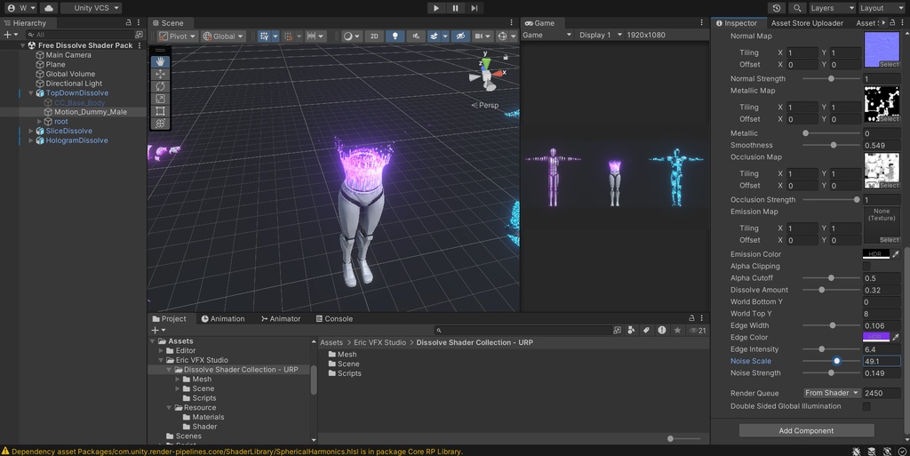
Task: Step one frame forward
Action: click(475, 8)
